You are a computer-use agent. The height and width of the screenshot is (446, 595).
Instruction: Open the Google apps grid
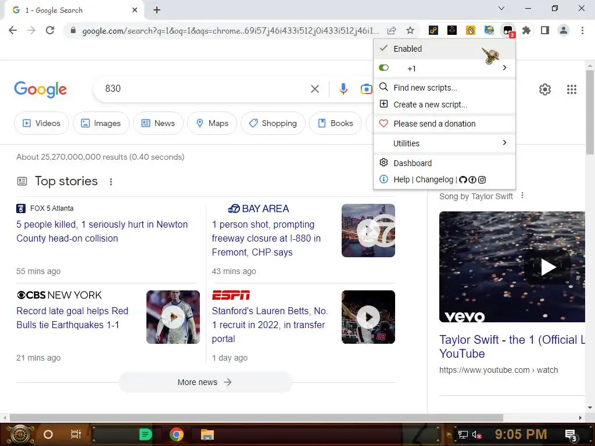coord(572,89)
